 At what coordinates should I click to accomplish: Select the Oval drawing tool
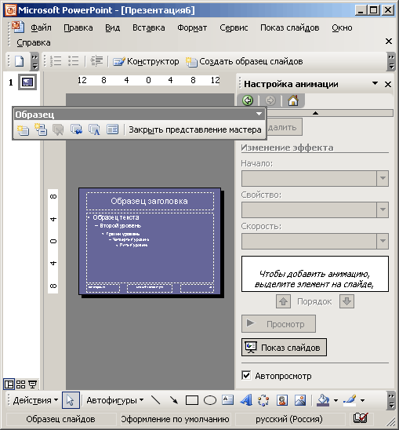tap(210, 400)
